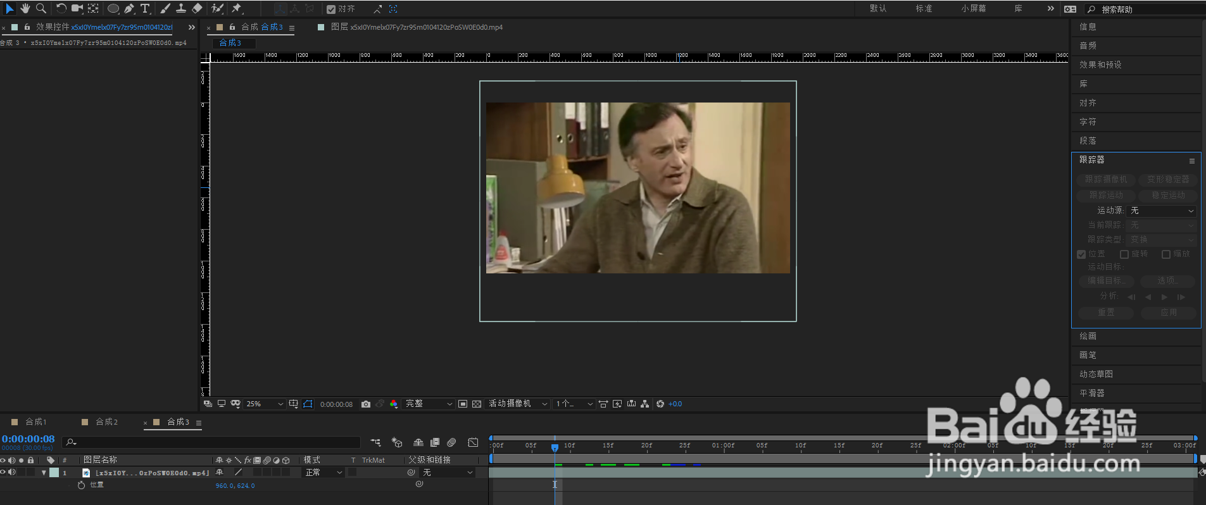The width and height of the screenshot is (1206, 505).
Task: Toggle the transparency grid icon
Action: pyautogui.click(x=477, y=404)
